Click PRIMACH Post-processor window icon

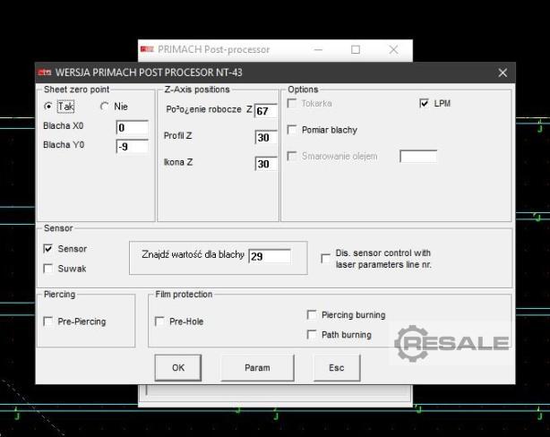point(147,49)
